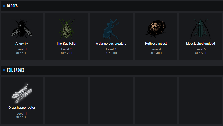Viewport: 223px width, 126px height.
Task: Click the blue square beside Foil Badges
Action: click(x=4, y=70)
